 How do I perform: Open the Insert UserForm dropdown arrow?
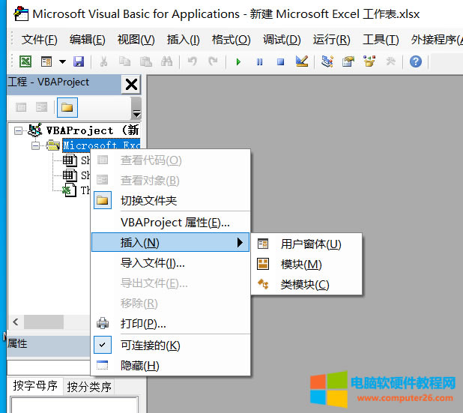click(x=62, y=61)
